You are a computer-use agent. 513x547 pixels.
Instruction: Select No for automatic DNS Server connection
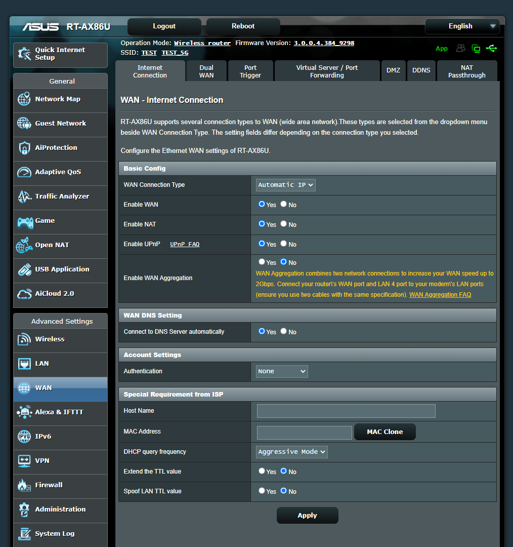[x=284, y=331]
